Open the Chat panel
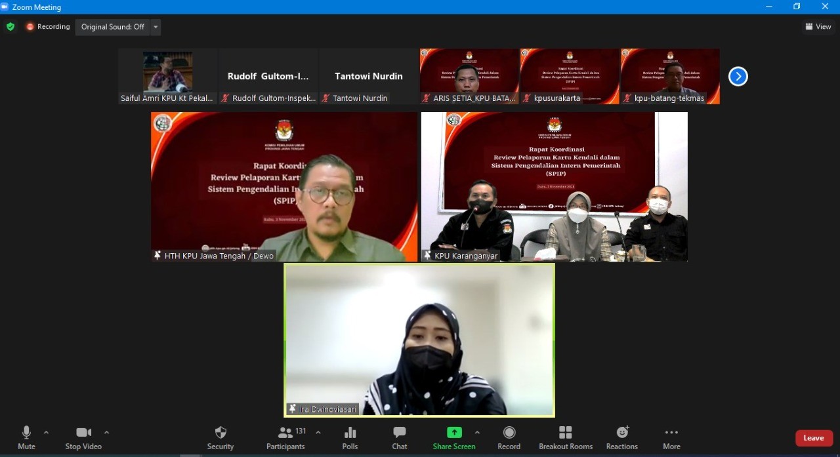The image size is (840, 457). (x=400, y=437)
